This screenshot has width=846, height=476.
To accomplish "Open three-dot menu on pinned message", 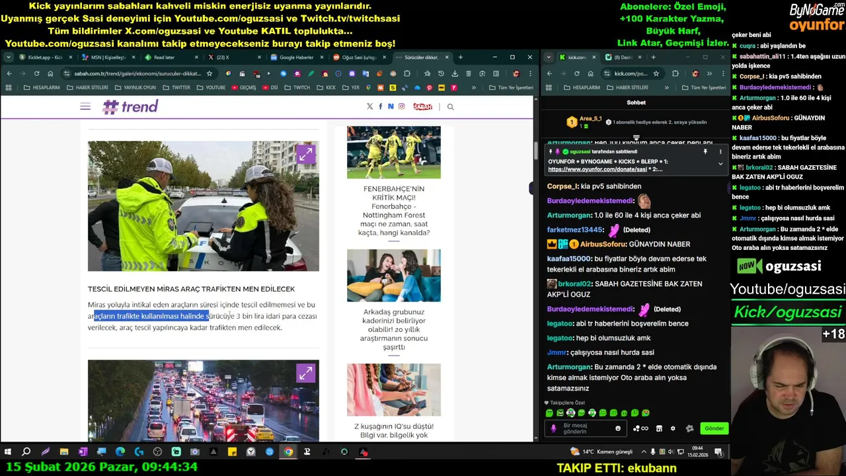I will point(720,152).
